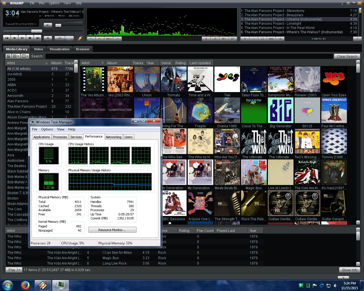The height and width of the screenshot is (291, 364).
Task: Click the song seek bar handle
Action: [36, 31]
